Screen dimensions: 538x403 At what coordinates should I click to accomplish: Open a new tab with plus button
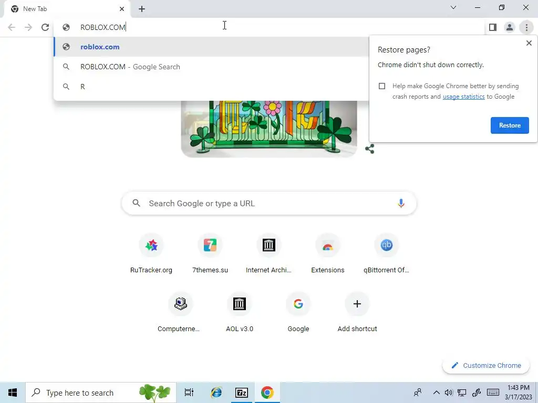142,9
